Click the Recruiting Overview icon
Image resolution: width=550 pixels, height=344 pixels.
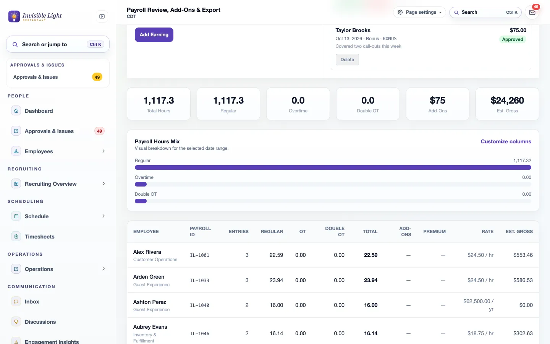[x=16, y=184]
